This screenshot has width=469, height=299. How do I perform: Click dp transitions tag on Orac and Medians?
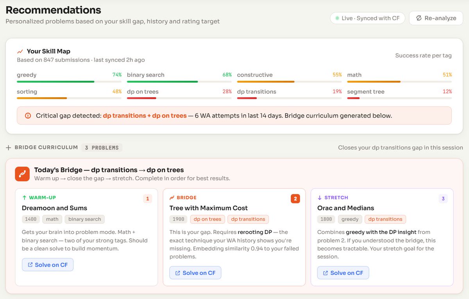pos(385,219)
